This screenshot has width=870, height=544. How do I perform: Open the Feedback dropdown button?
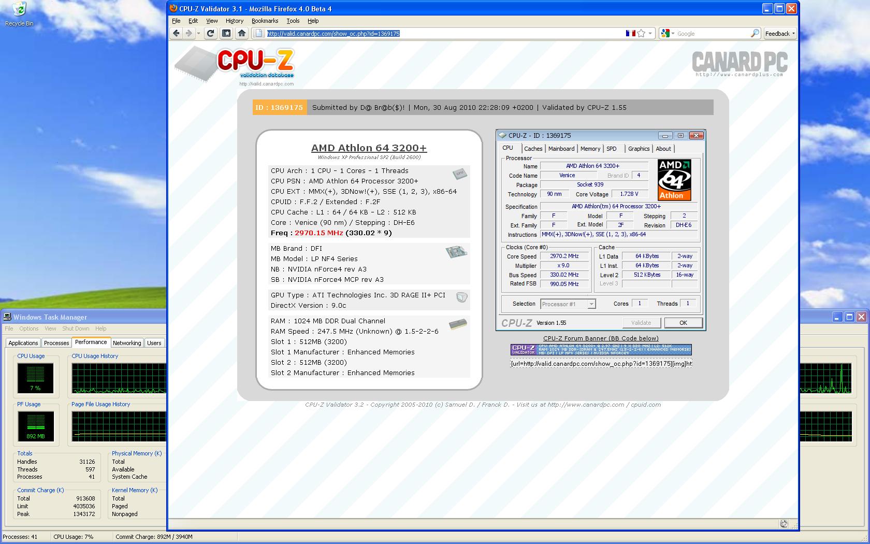[780, 33]
